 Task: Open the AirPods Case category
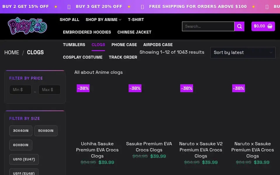click(x=158, y=45)
